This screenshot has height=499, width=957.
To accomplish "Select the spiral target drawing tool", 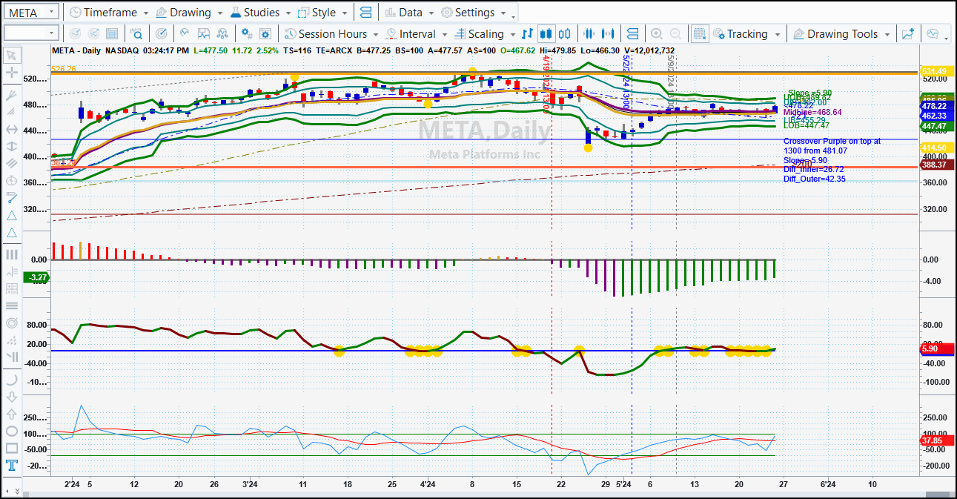I will pyautogui.click(x=12, y=323).
